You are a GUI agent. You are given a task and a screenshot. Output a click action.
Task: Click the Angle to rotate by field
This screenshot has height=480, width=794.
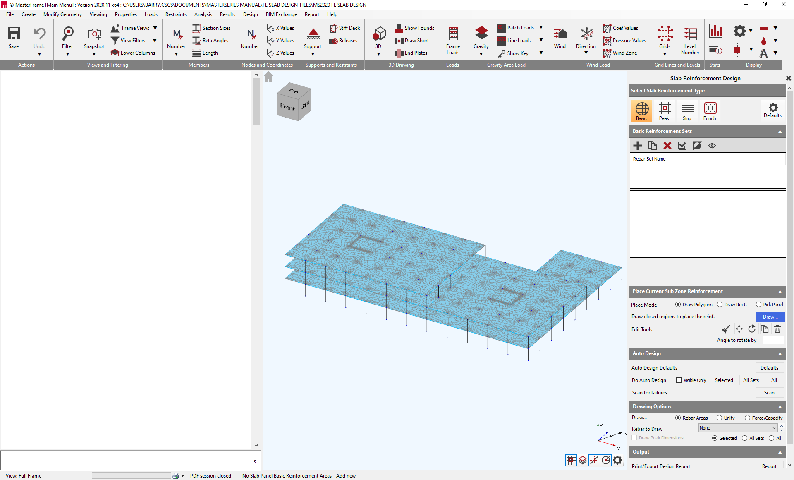click(773, 340)
